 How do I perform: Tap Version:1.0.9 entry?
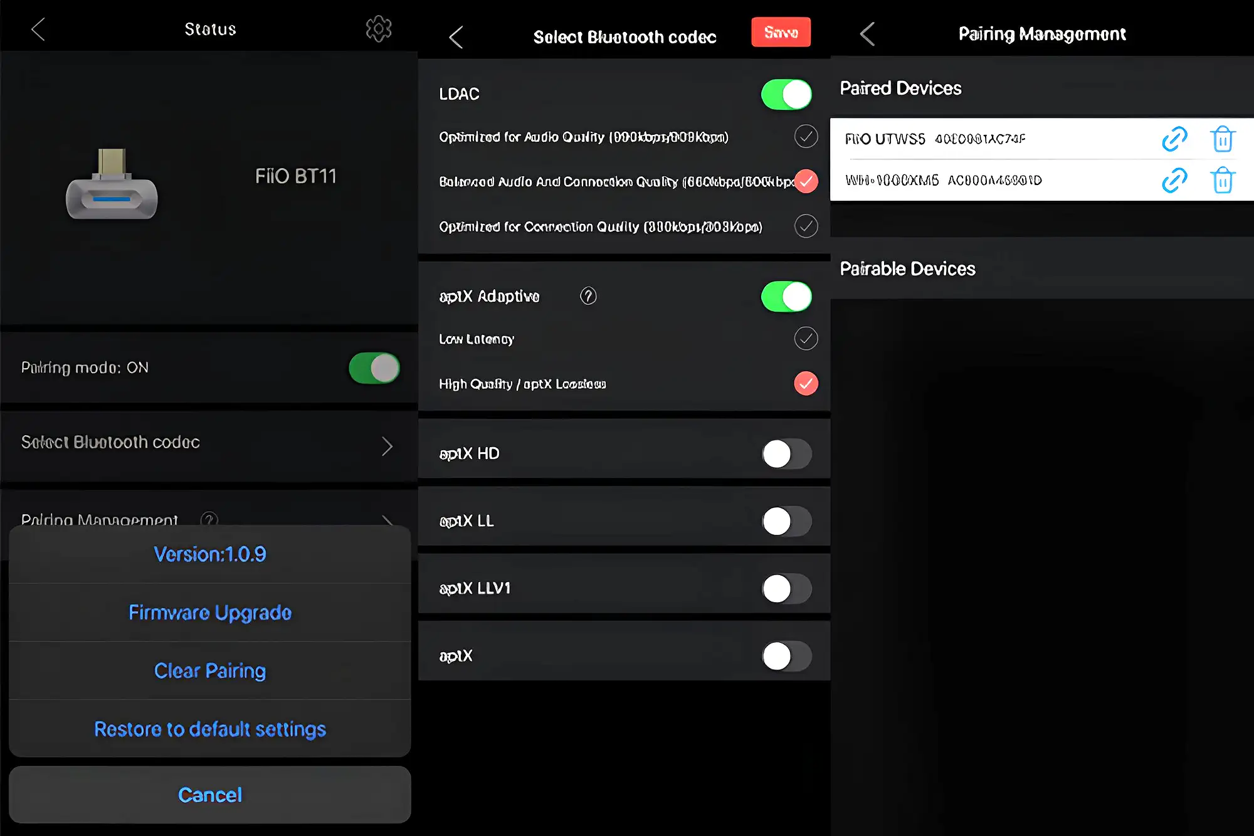210,554
